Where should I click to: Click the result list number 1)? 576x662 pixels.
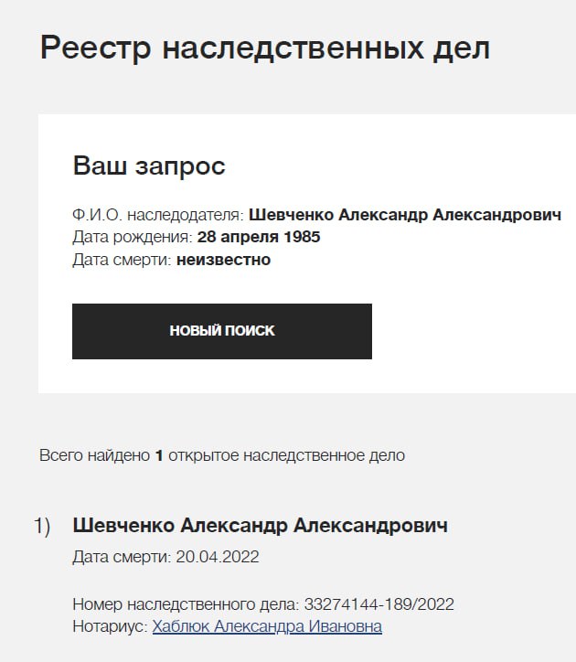click(x=42, y=526)
